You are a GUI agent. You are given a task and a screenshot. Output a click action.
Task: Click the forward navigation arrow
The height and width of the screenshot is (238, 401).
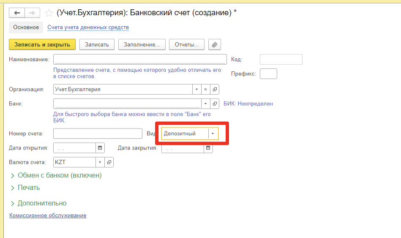tap(32, 13)
